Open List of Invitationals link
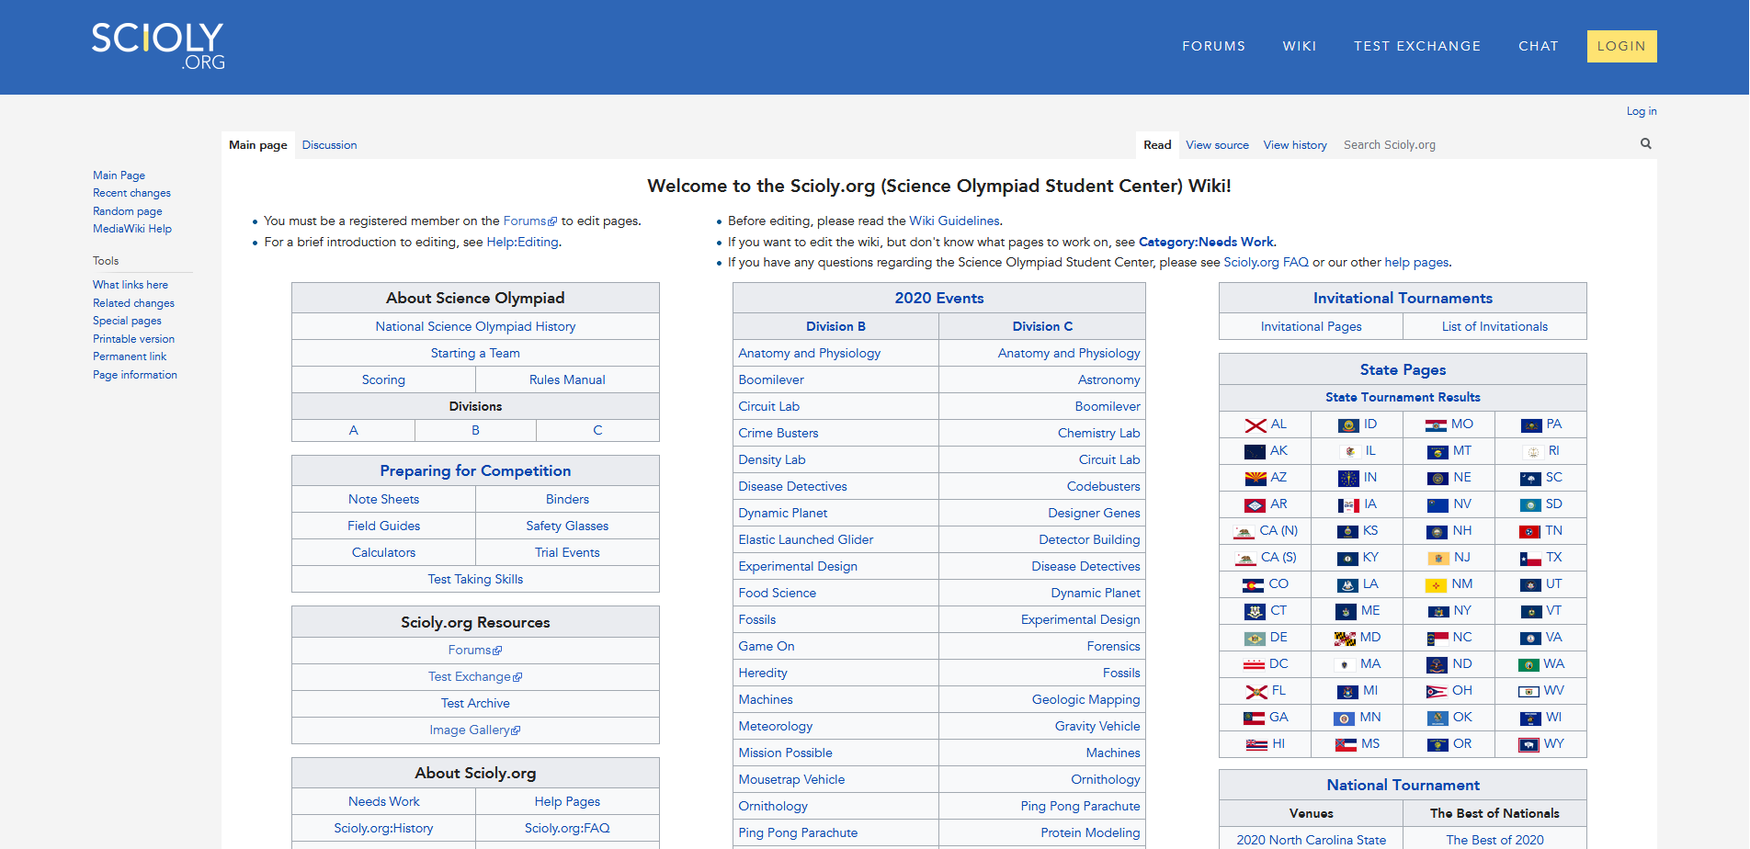 coord(1494,327)
